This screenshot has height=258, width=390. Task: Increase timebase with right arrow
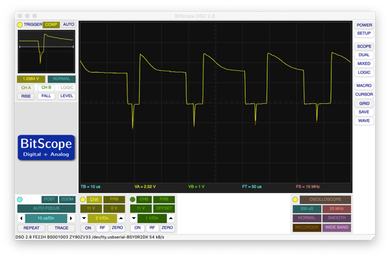pos(71,218)
